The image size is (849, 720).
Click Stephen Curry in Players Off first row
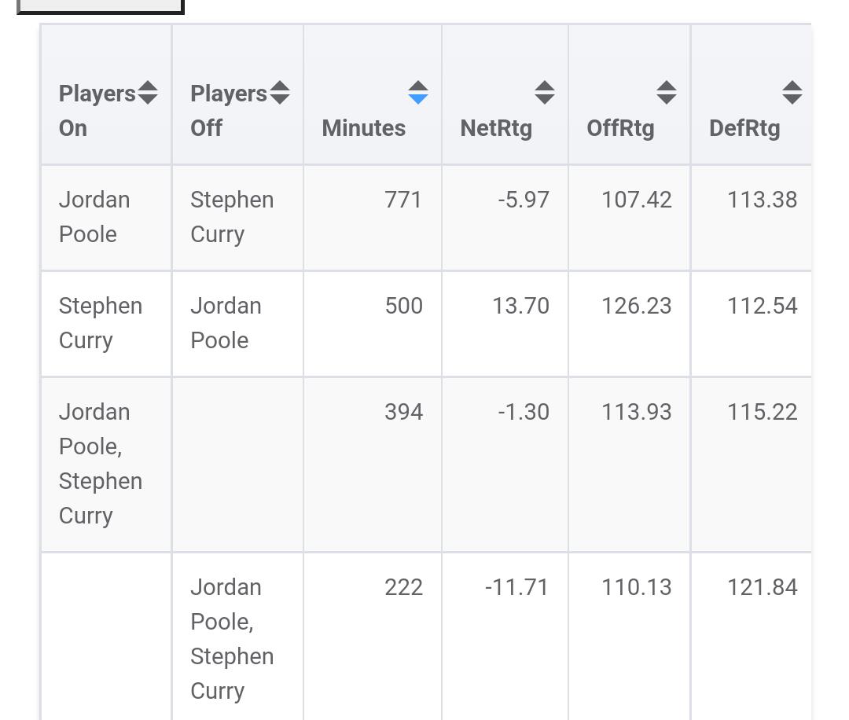pos(232,217)
